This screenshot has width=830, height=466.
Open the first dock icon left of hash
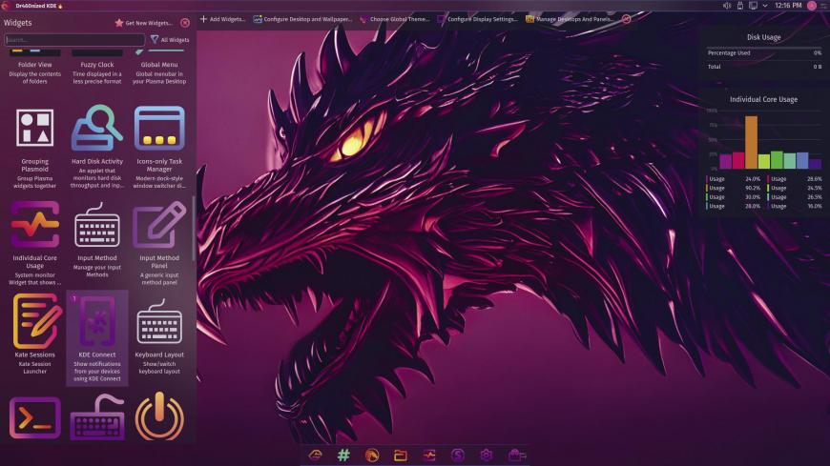(316, 455)
